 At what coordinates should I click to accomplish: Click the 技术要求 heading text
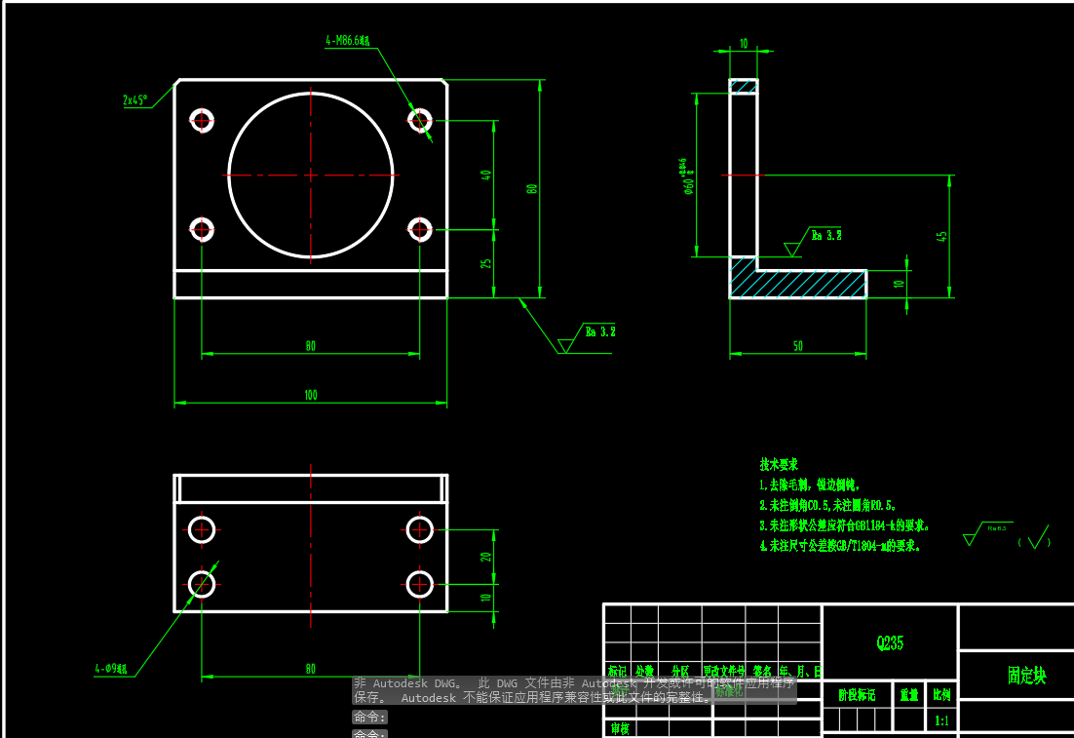tap(779, 465)
